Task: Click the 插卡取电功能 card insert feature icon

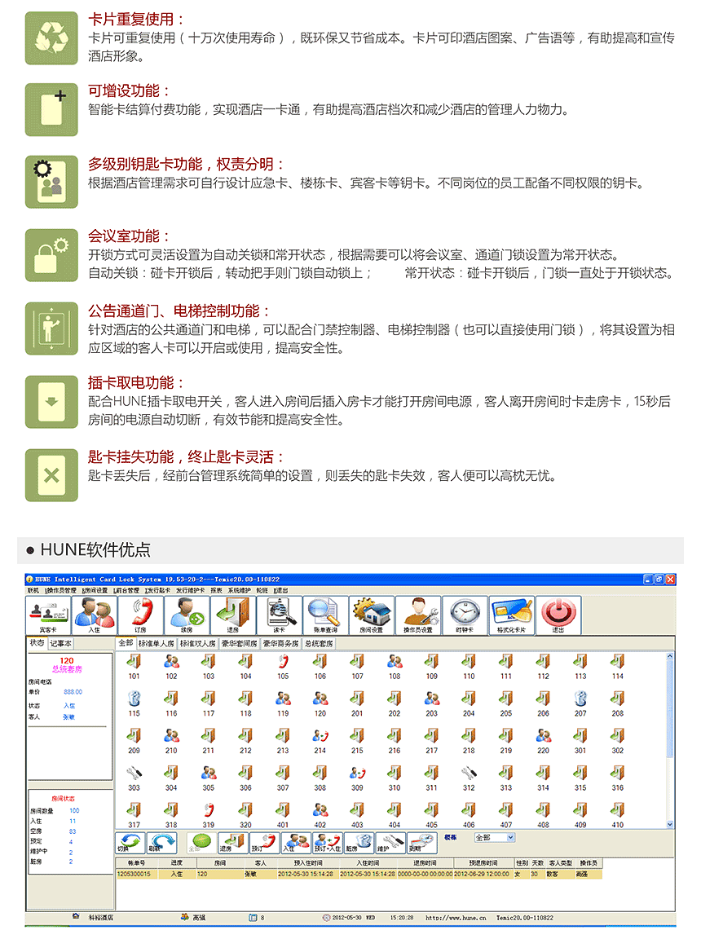Action: [51, 402]
